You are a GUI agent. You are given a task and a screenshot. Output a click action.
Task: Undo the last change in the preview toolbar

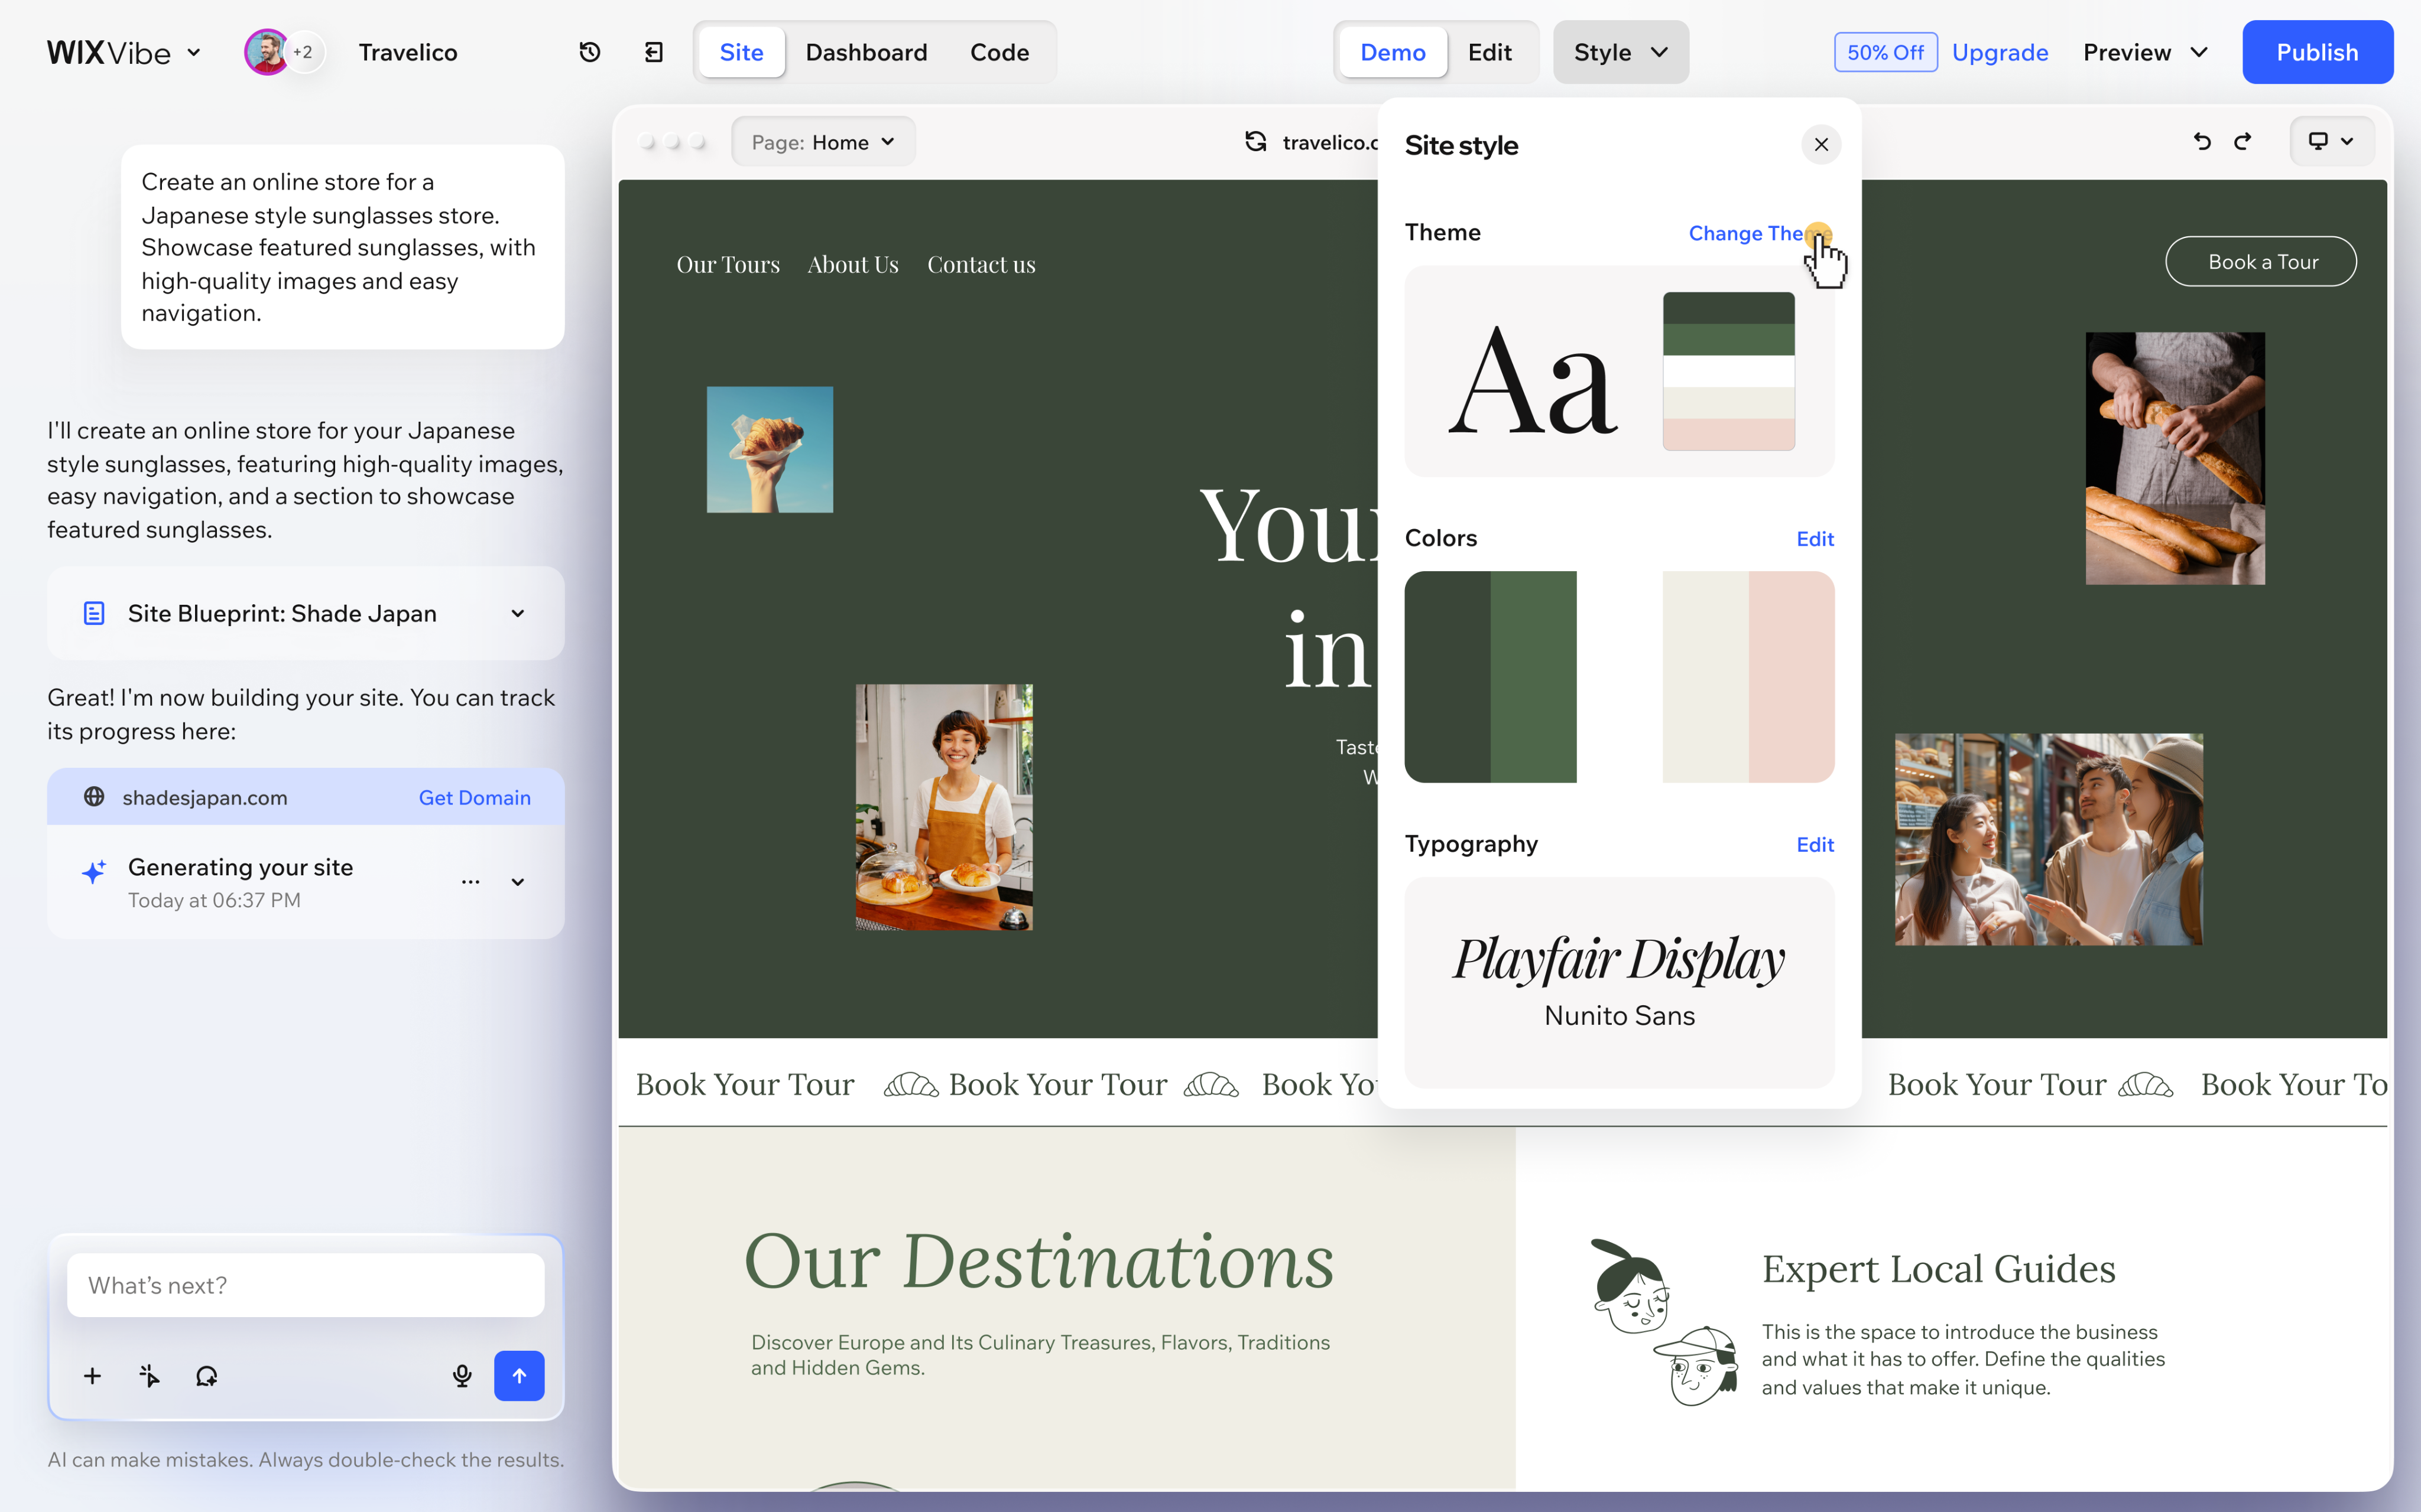[x=2201, y=141]
